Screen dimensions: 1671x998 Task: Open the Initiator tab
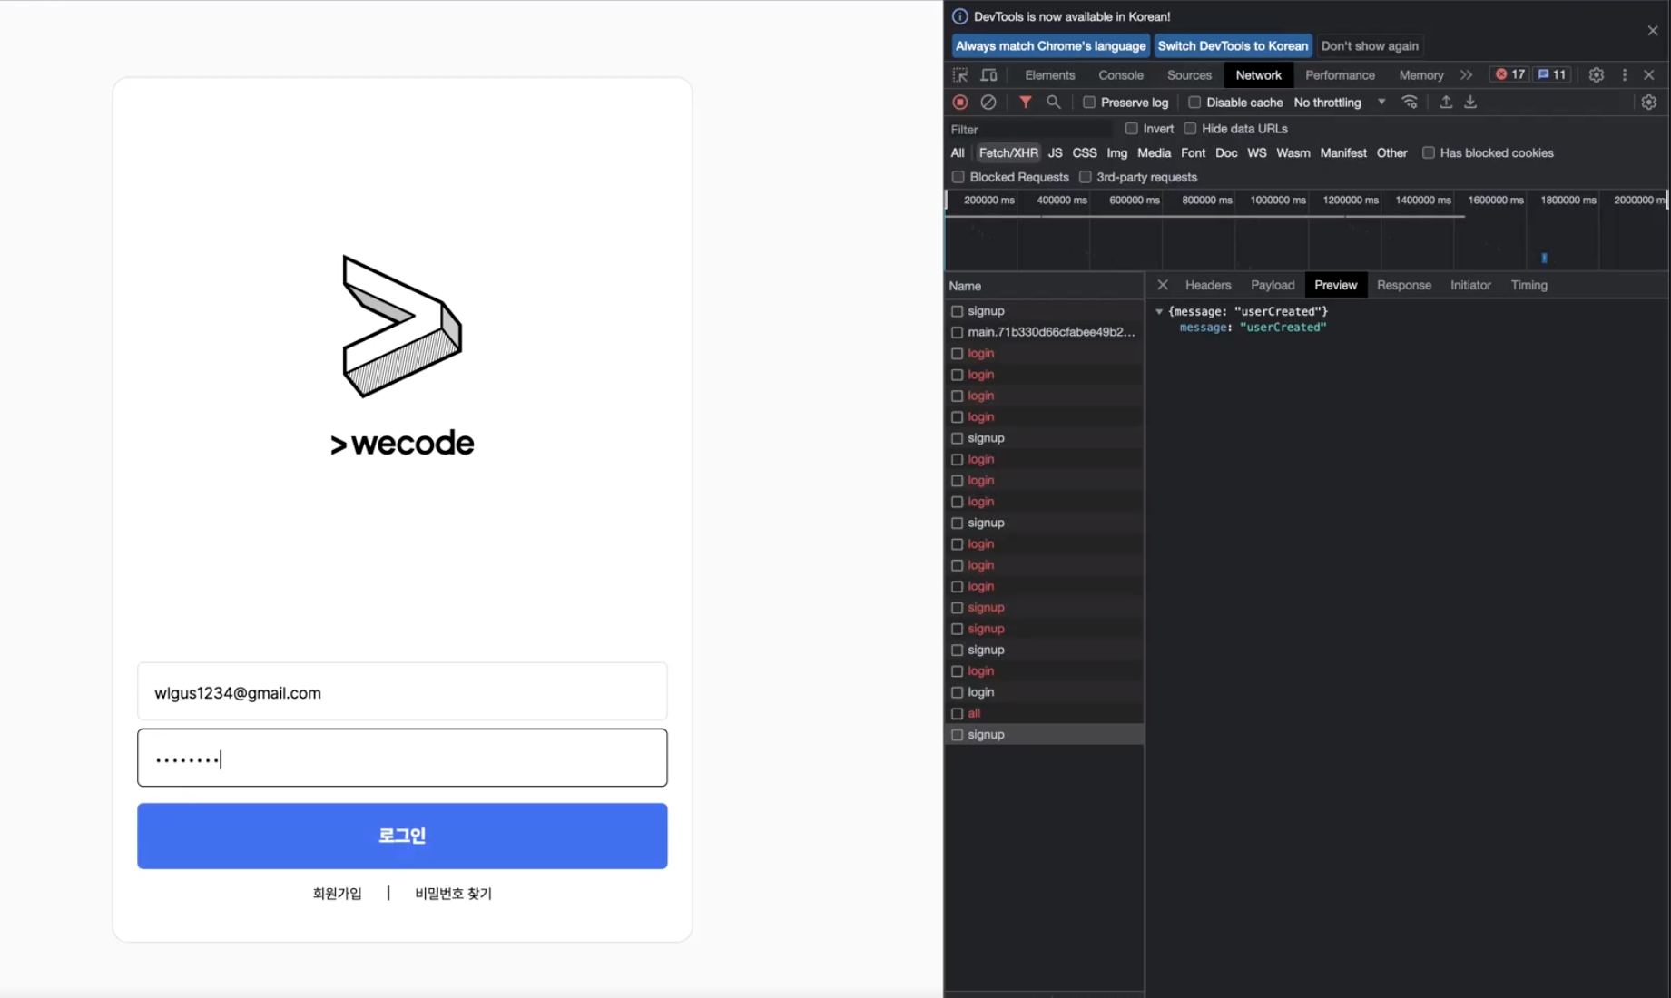point(1470,285)
